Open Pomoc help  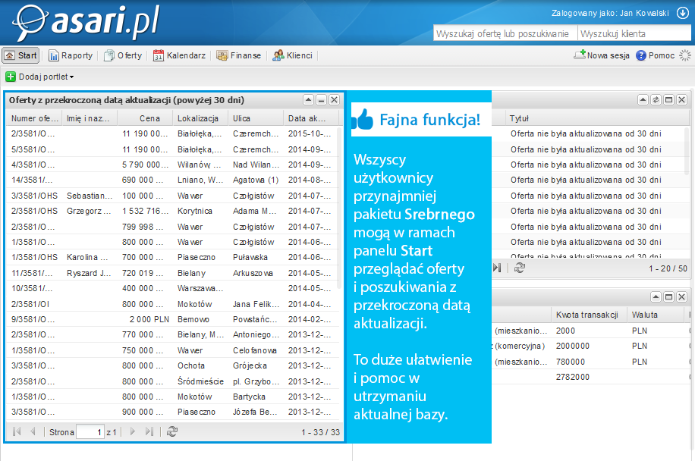click(x=655, y=55)
